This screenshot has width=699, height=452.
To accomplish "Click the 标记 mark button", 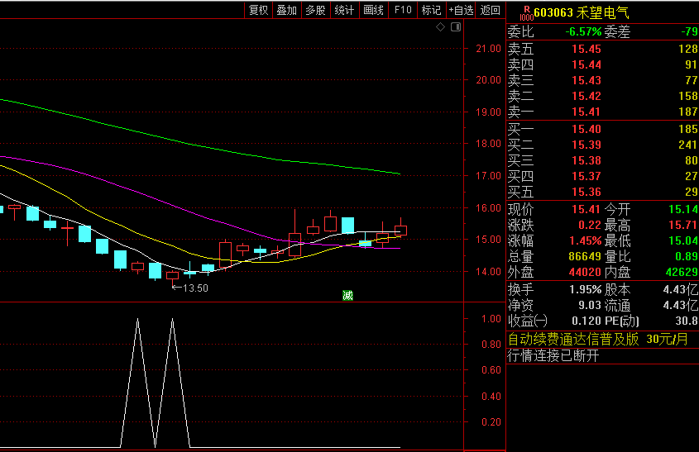I will coord(431,10).
